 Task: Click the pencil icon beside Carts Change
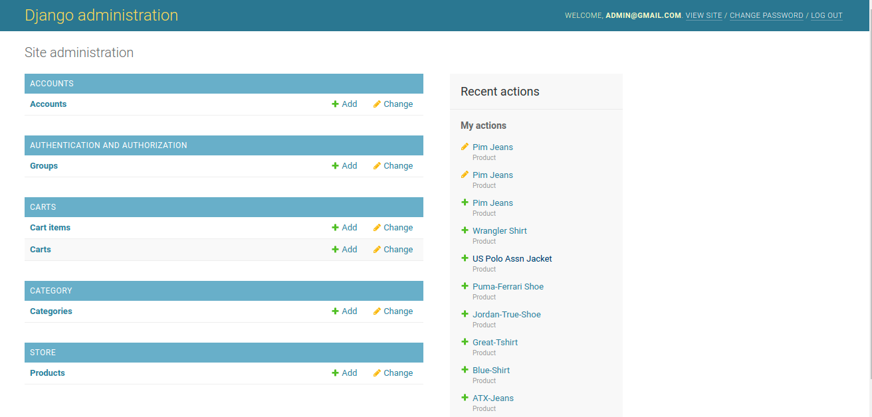(x=377, y=250)
